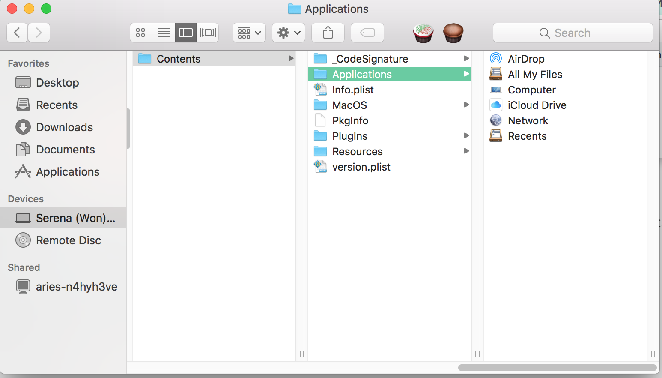662x378 pixels.
Task: Expand the PlugIns folder arrow
Action: point(466,135)
